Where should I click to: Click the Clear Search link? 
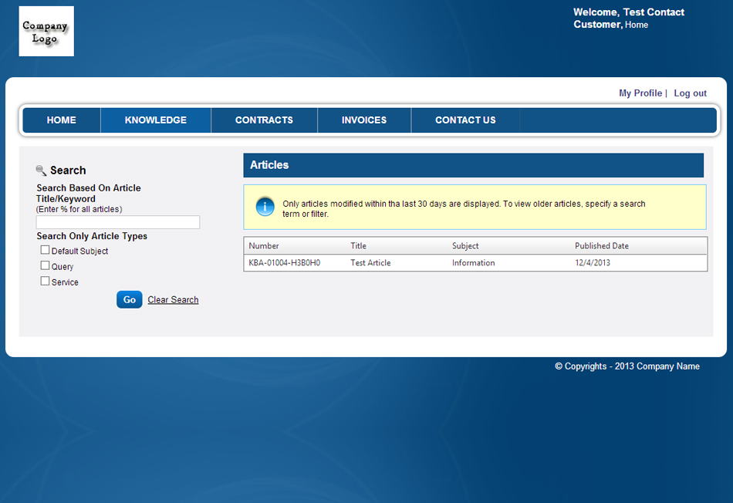(173, 300)
